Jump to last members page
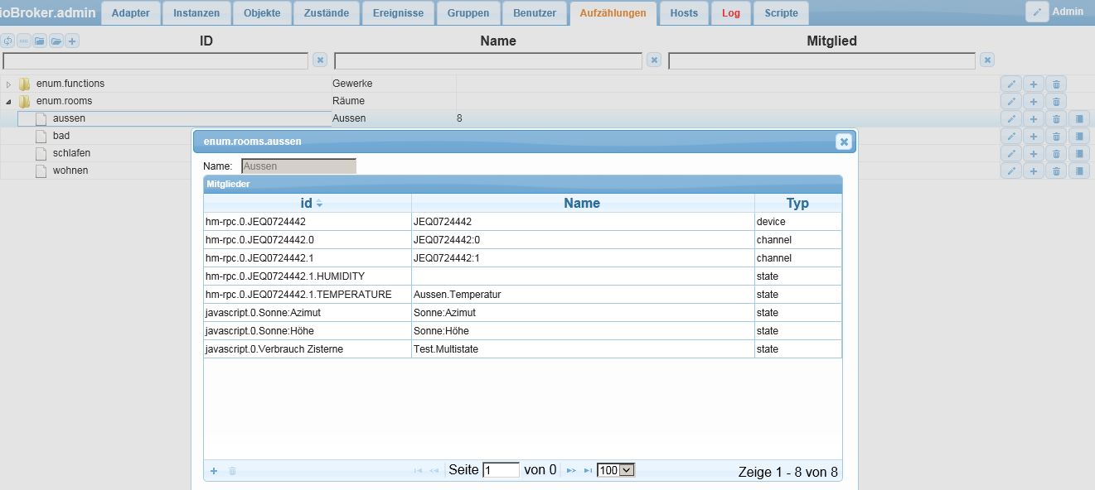 pyautogui.click(x=588, y=471)
